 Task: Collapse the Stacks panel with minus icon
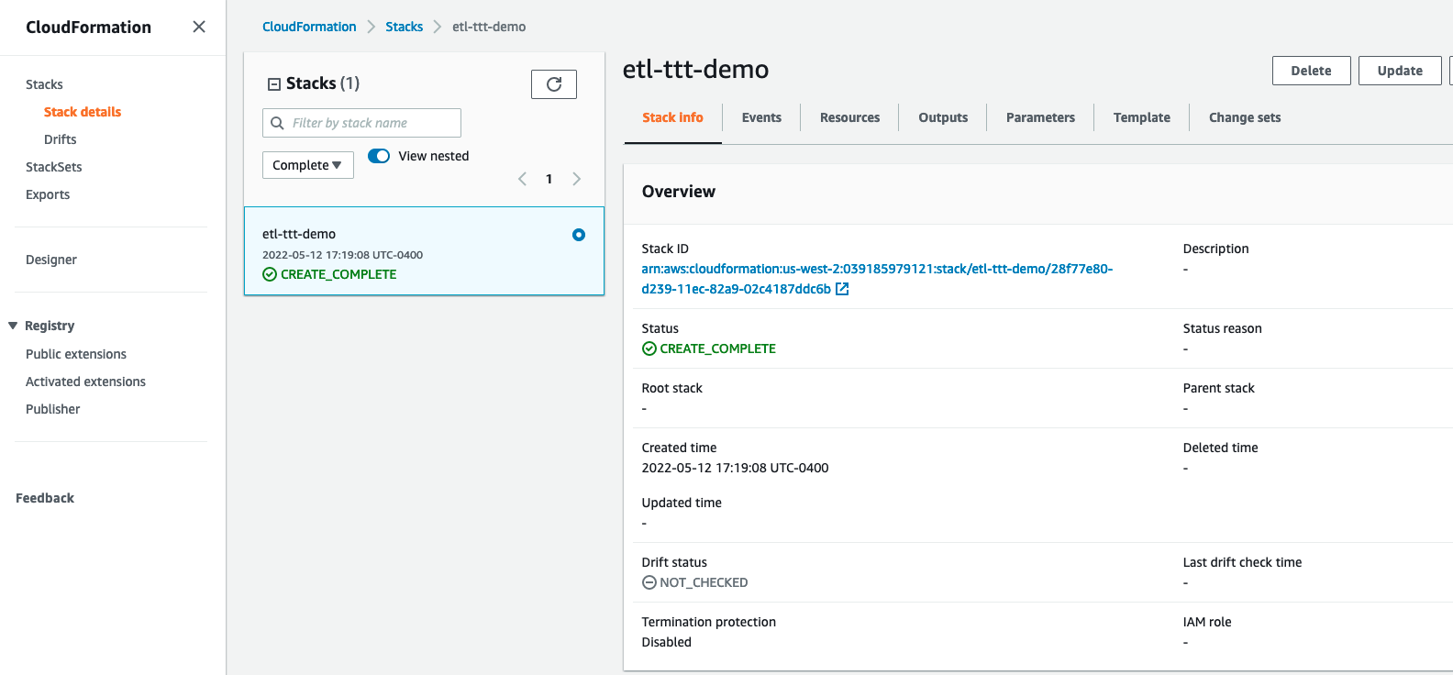(x=273, y=84)
